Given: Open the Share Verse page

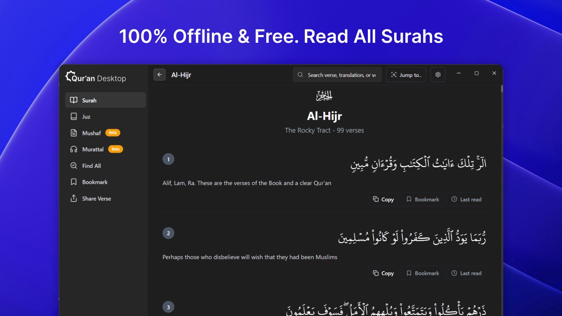Looking at the screenshot, I should click(105, 198).
